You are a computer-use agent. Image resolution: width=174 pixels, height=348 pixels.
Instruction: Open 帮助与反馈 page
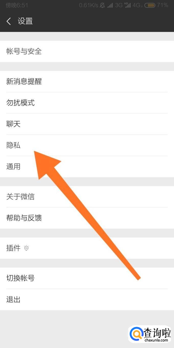(x=87, y=218)
